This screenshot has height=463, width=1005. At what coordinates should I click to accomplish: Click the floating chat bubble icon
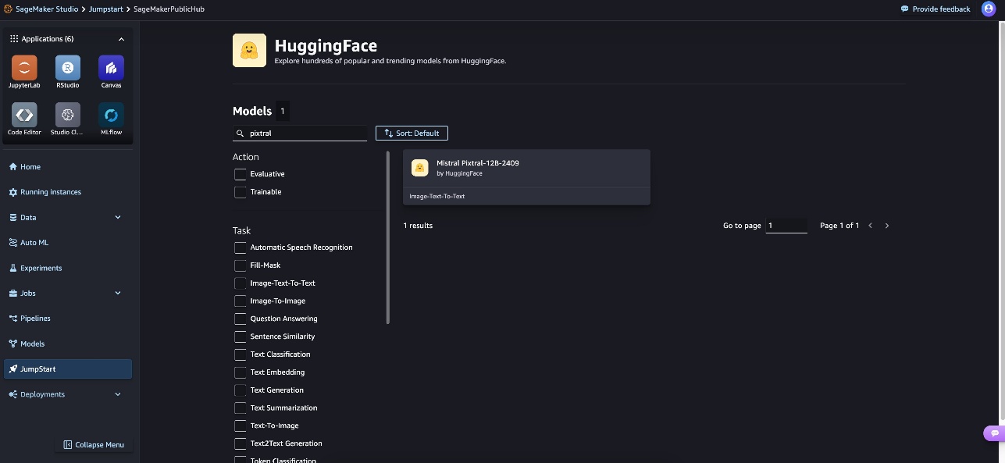point(993,433)
